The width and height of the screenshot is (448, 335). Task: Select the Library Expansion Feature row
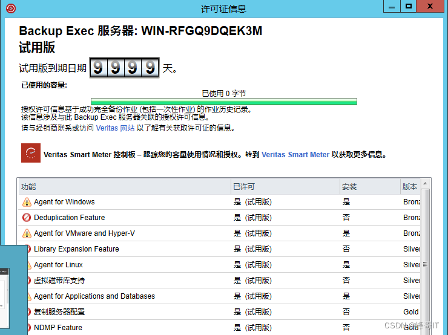pos(224,249)
